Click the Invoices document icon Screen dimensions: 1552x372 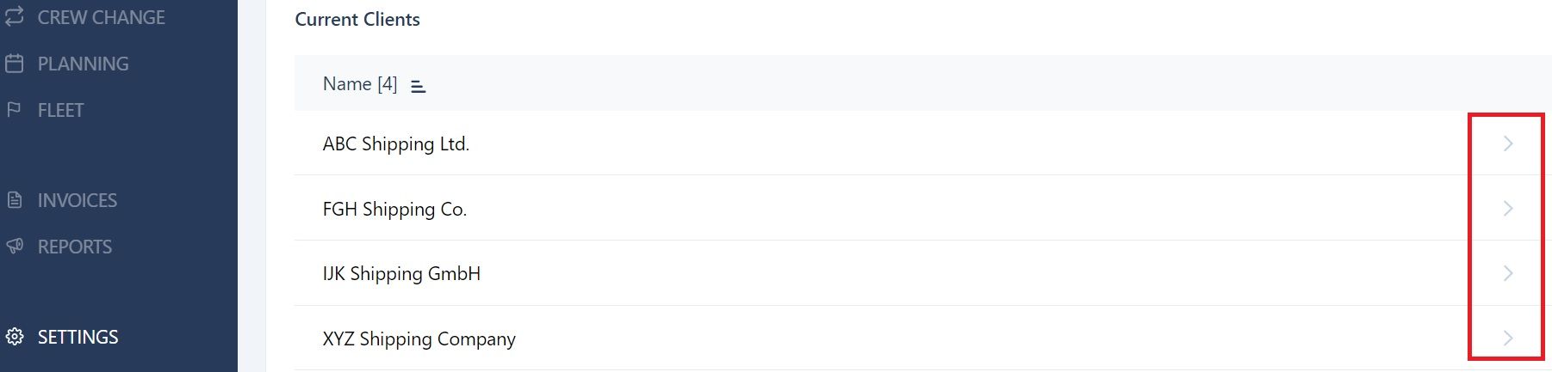point(15,200)
